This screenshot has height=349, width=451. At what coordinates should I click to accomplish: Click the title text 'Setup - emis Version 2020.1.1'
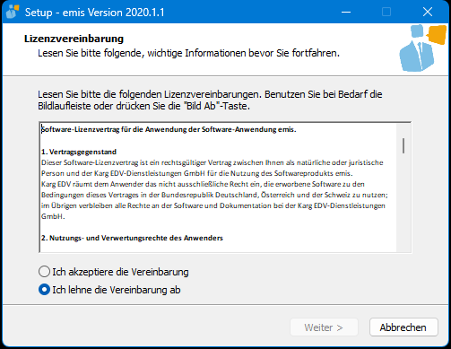(x=94, y=13)
